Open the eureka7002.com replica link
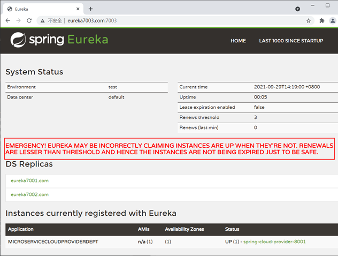The height and width of the screenshot is (256, 338). pyautogui.click(x=30, y=194)
